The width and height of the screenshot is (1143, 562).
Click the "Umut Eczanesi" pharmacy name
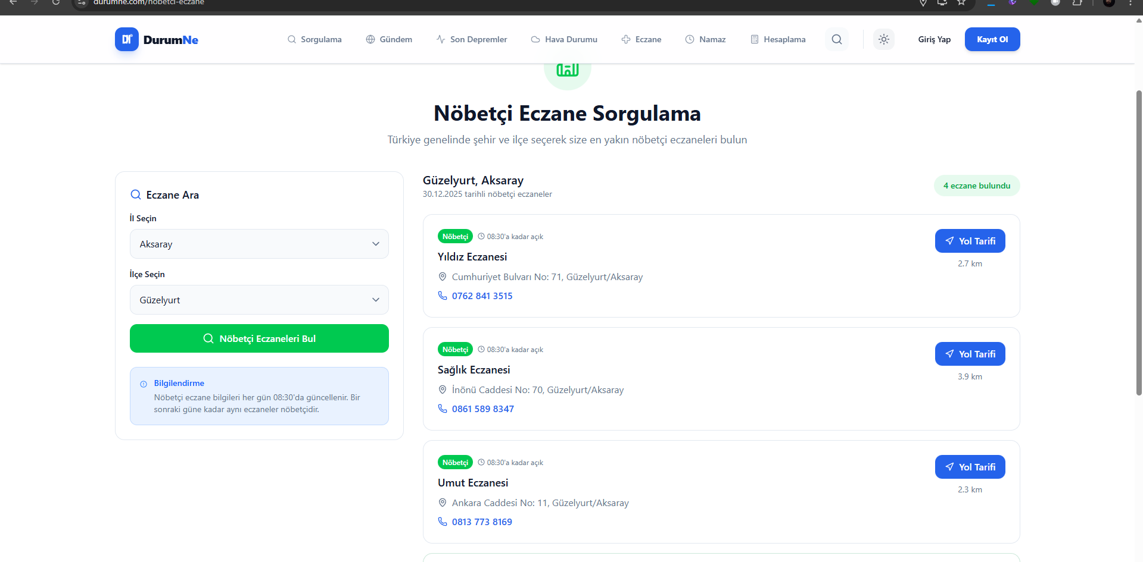[x=473, y=482]
